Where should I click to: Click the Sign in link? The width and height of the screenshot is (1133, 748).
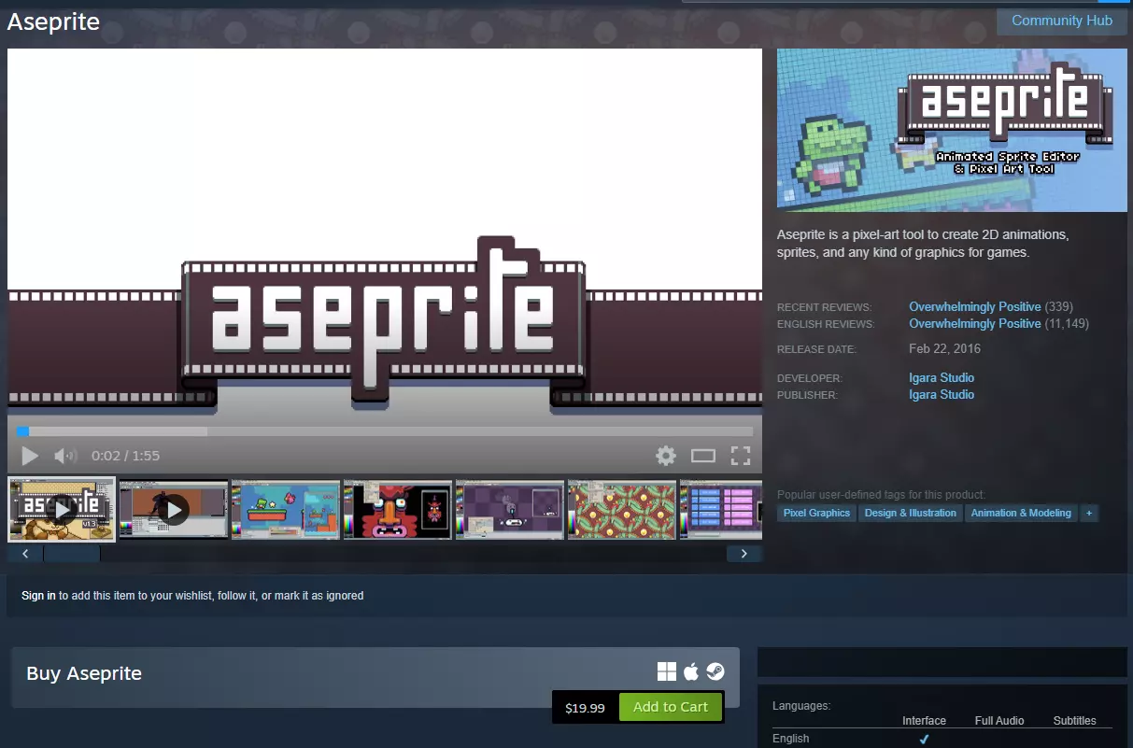click(x=38, y=595)
